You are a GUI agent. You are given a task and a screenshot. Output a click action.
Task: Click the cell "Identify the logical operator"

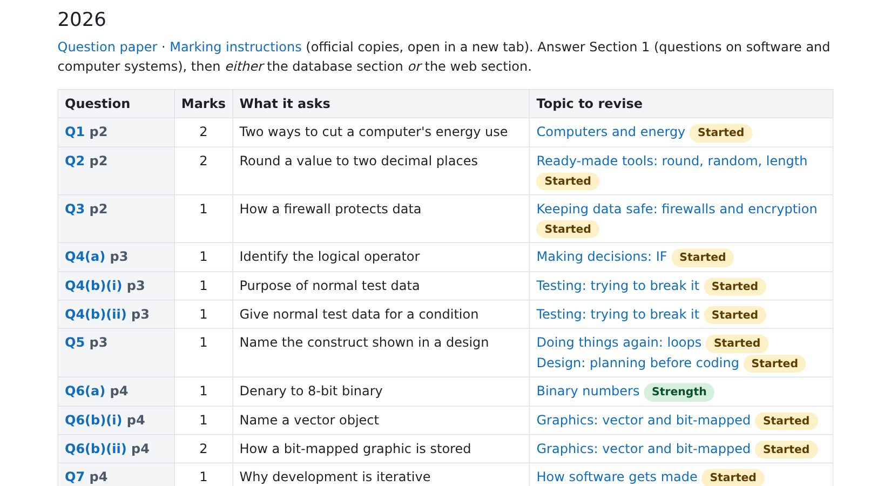coord(381,257)
